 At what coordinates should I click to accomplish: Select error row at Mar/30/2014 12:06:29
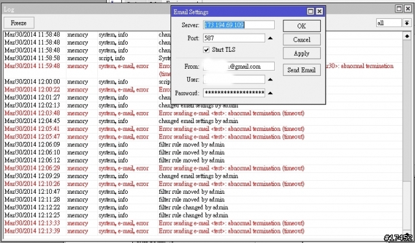click(203, 168)
